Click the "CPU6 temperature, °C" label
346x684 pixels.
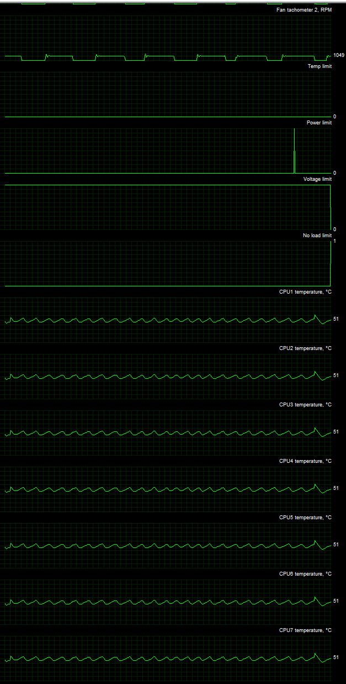tap(305, 574)
